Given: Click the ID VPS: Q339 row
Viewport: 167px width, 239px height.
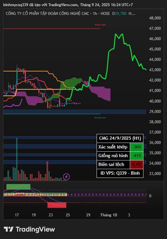Looking at the screenshot, I should point(120,173).
